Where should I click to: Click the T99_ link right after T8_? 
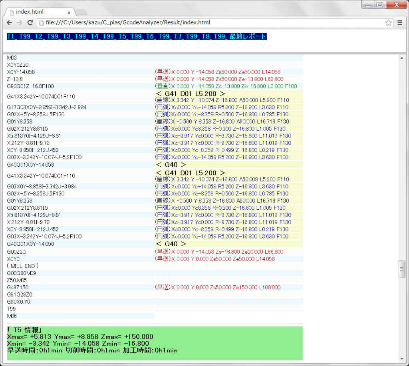220,36
